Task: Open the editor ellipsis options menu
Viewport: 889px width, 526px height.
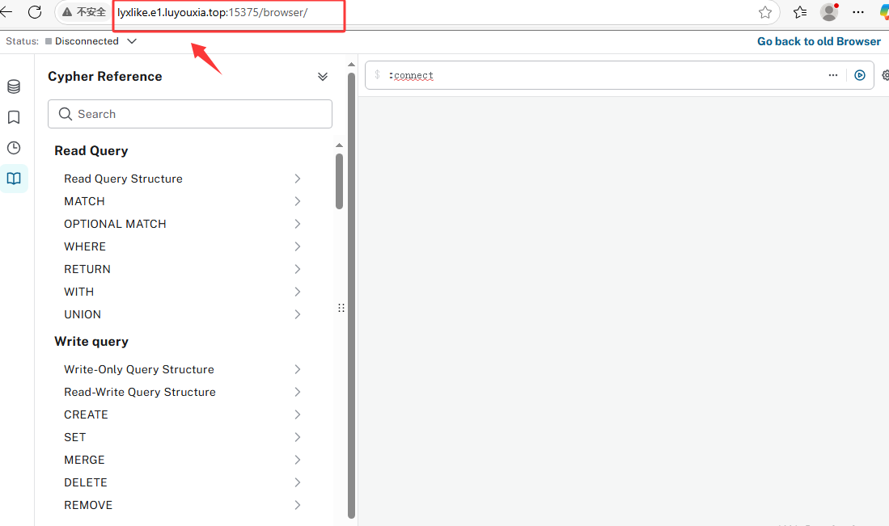Action: 833,75
